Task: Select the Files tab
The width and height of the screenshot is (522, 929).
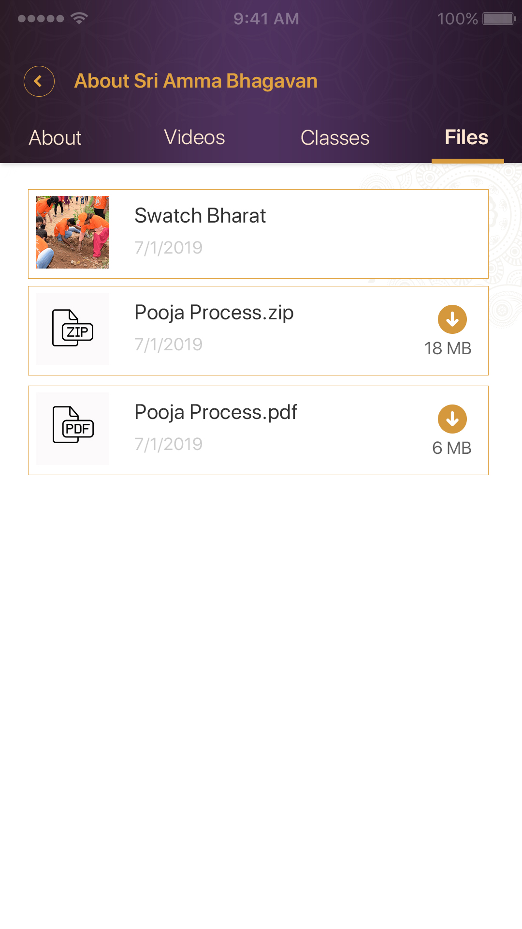Action: (466, 138)
